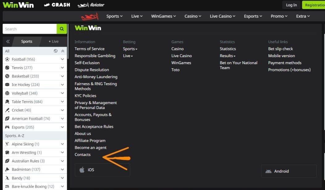
Task: Open the Live menu in nav bar
Action: coord(137,16)
